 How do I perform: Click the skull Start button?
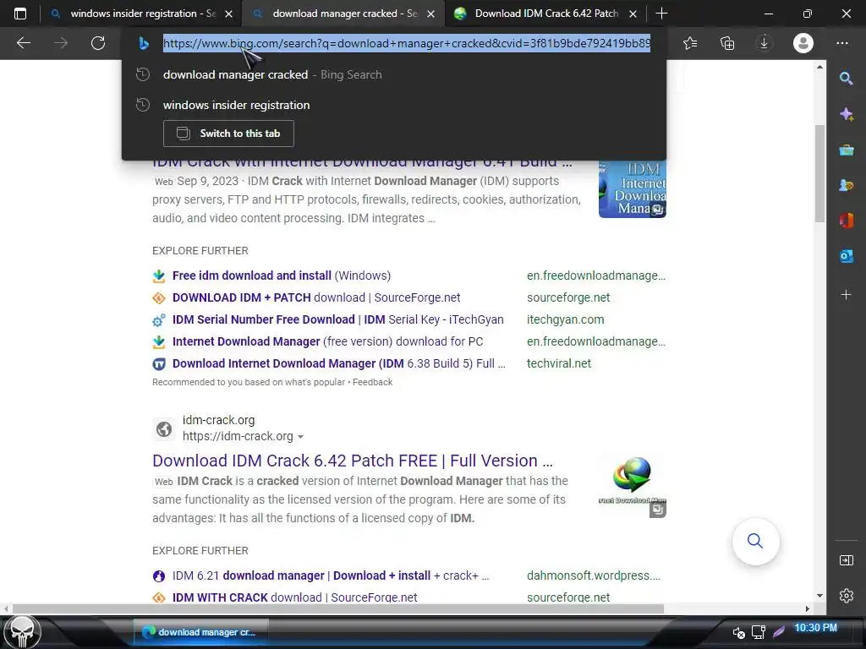(22, 632)
